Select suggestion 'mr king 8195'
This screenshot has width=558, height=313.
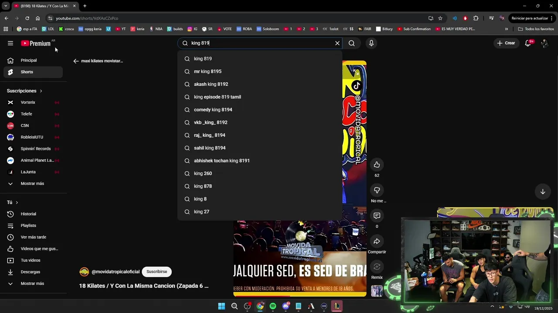point(260,71)
